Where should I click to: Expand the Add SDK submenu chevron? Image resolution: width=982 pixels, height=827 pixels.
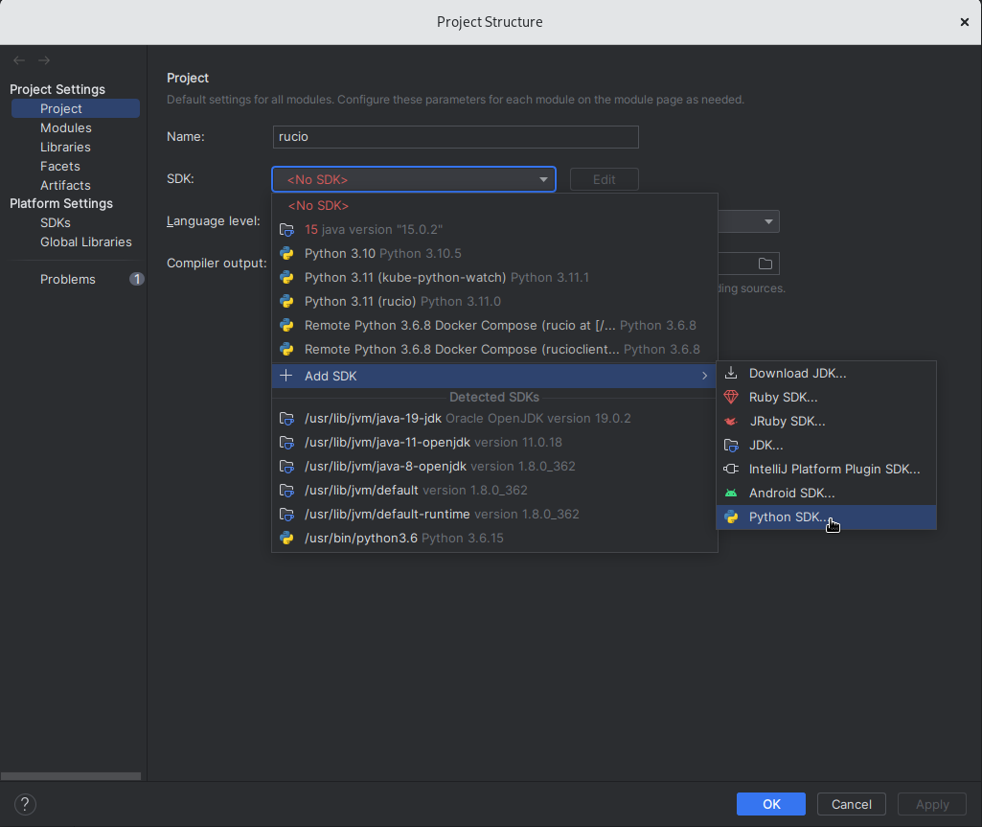(x=705, y=376)
